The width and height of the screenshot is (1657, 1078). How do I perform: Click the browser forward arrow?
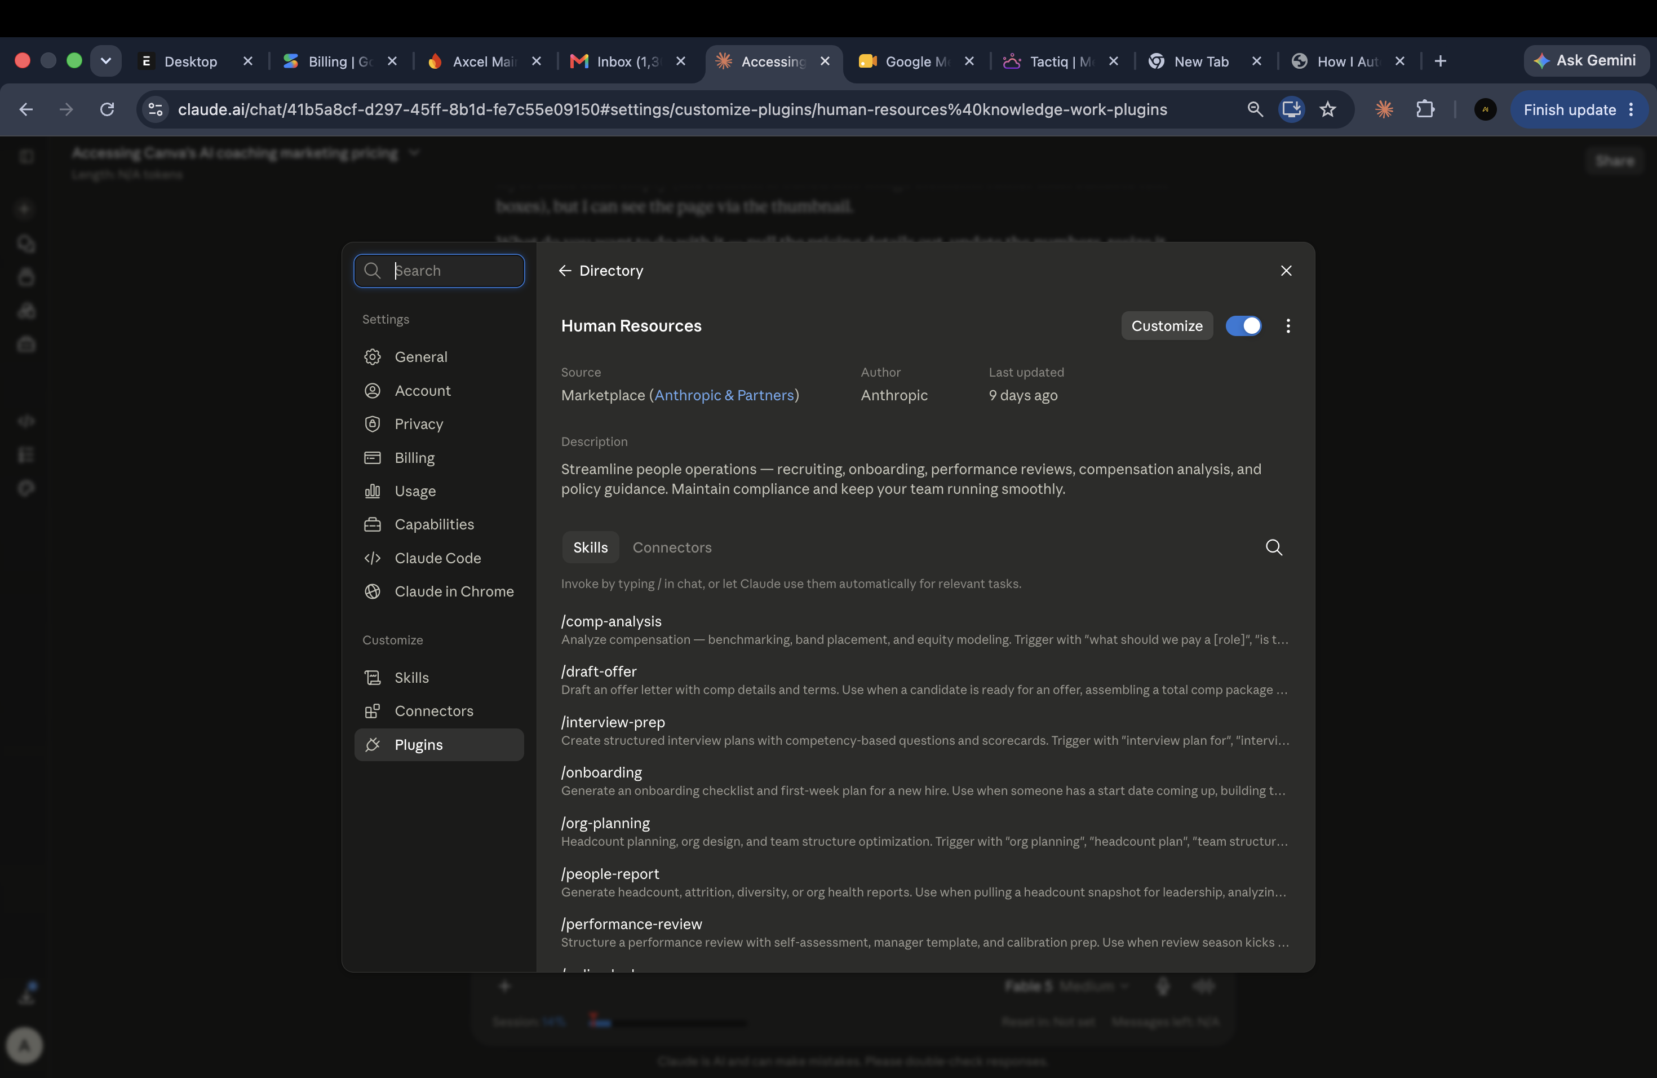66,109
